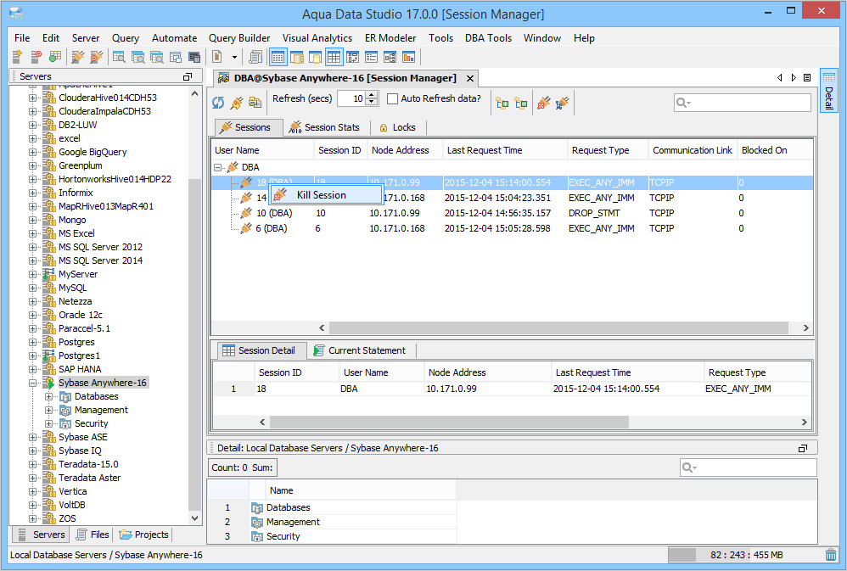The width and height of the screenshot is (847, 571).
Task: Show the editor tab list icon
Action: click(x=807, y=78)
